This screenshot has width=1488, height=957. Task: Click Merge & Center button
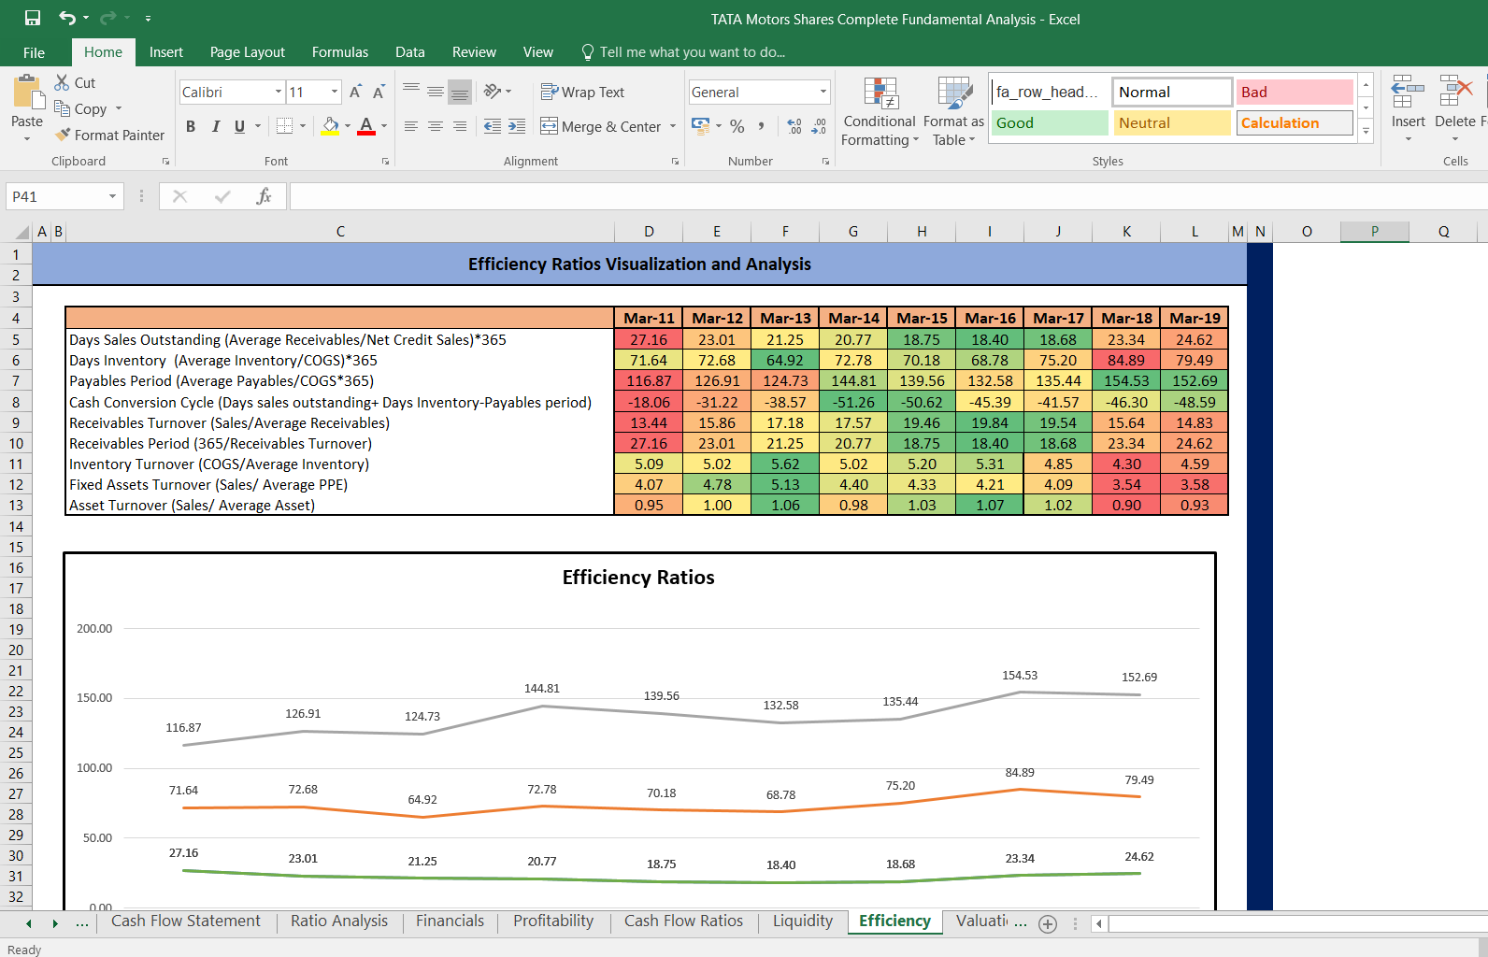tap(601, 126)
